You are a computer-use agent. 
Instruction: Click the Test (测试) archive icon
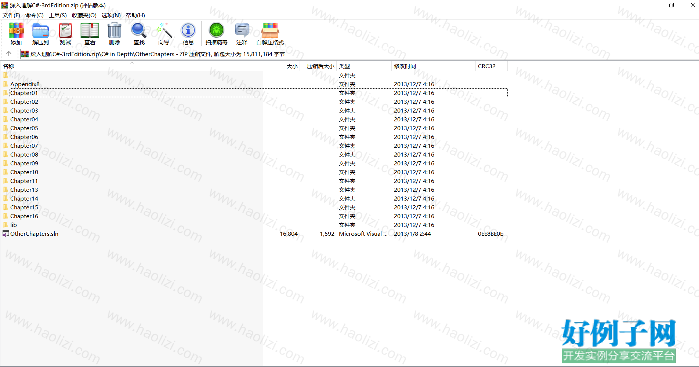[x=65, y=30]
